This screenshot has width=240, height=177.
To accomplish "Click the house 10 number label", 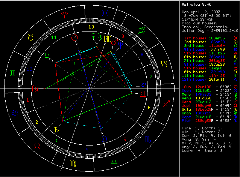I will coord(91,27).
